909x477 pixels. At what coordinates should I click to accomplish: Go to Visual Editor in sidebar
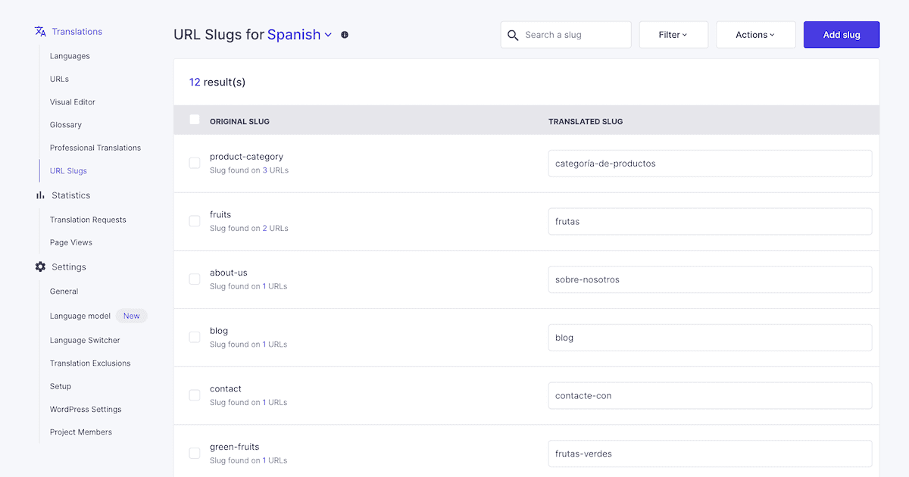tap(73, 102)
